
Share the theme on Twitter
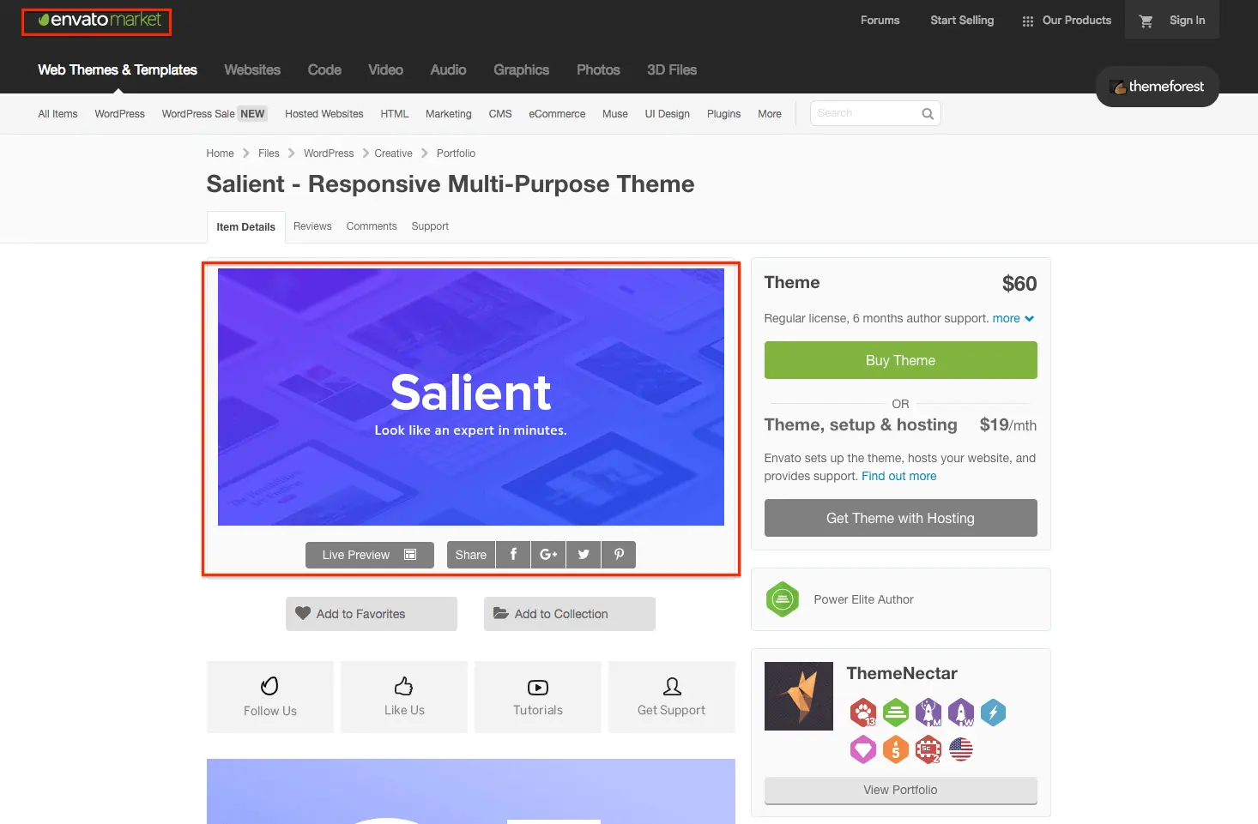pyautogui.click(x=584, y=555)
